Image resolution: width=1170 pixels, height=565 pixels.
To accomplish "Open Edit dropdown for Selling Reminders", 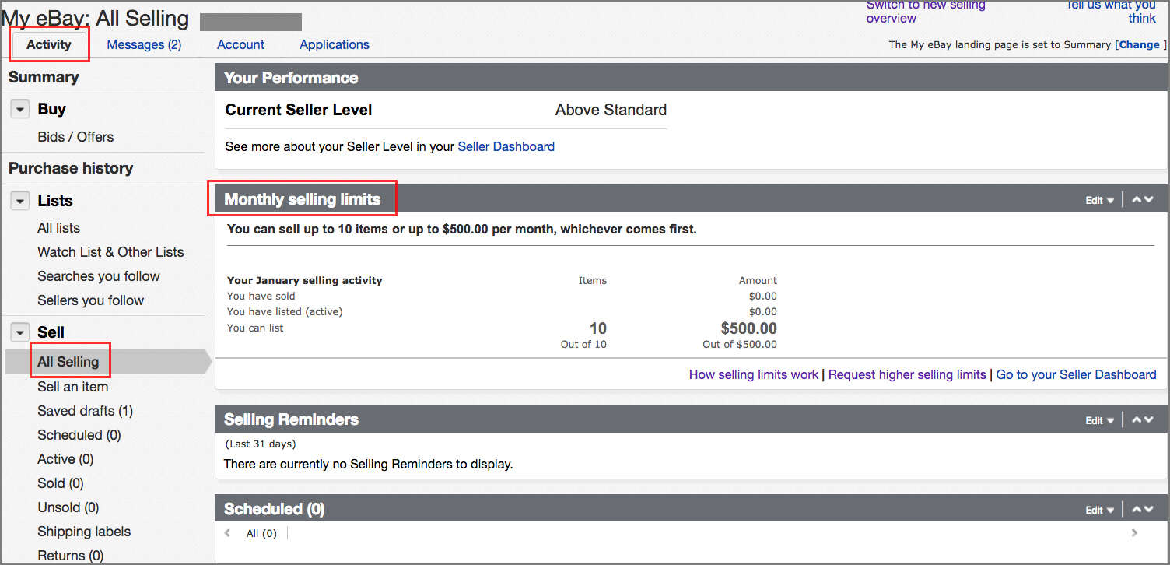I will point(1099,421).
